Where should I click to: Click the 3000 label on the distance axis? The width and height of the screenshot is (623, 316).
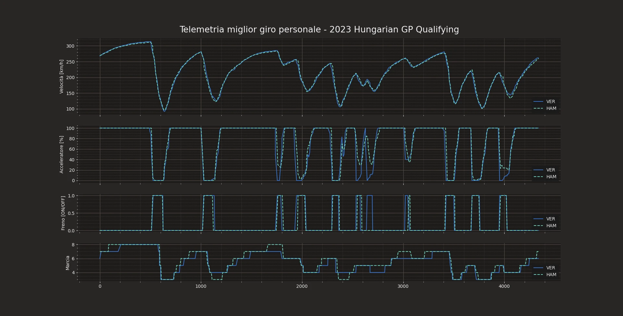pyautogui.click(x=403, y=286)
